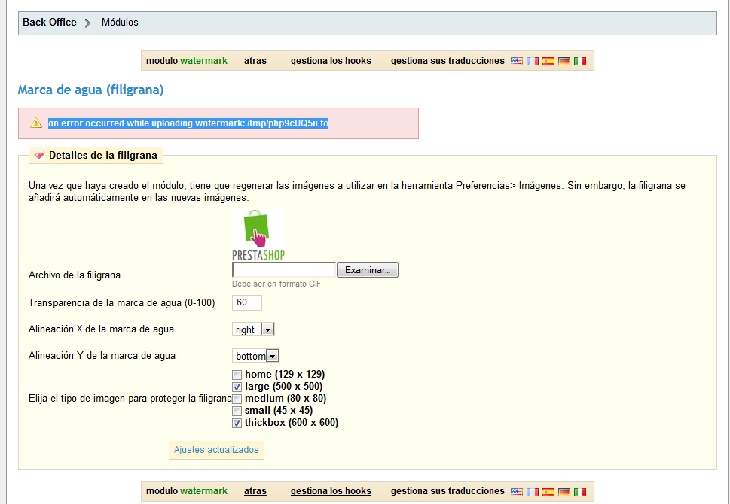The image size is (730, 504).
Task: Click the top modulo watermark label
Action: pyautogui.click(x=187, y=61)
